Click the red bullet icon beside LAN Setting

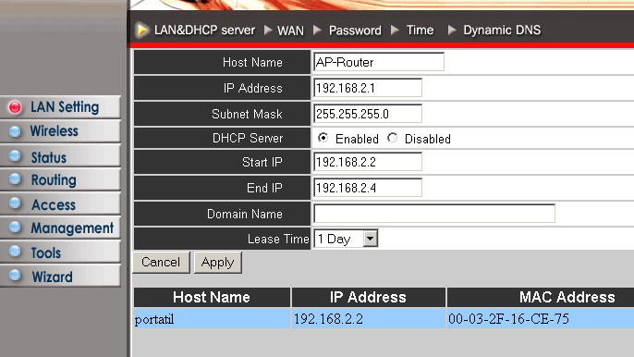15,107
